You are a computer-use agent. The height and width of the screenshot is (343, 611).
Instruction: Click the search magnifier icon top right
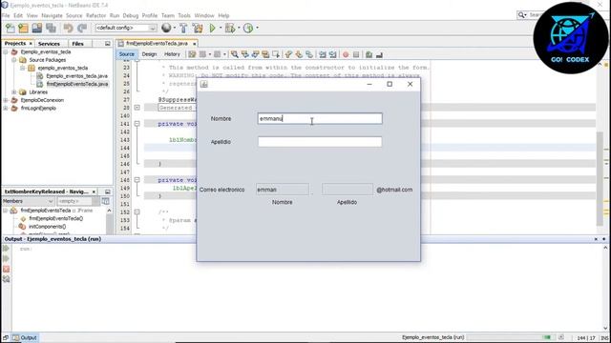coord(521,15)
